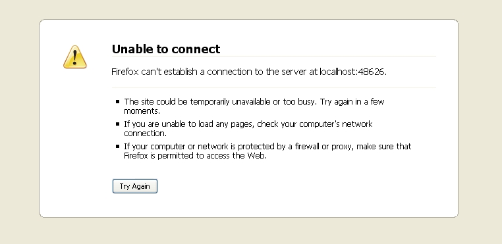The image size is (502, 244).
Task: Click the word "moments." under the first tip
Action: pyautogui.click(x=142, y=111)
